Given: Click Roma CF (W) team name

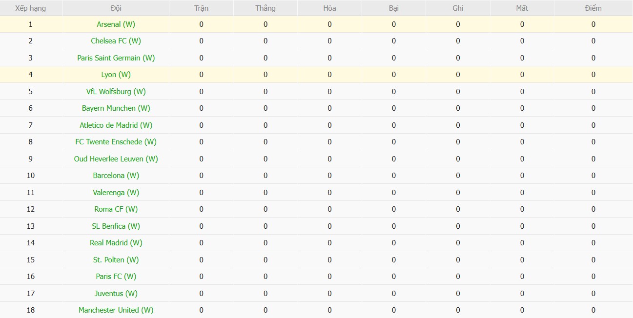Looking at the screenshot, I should pos(116,209).
